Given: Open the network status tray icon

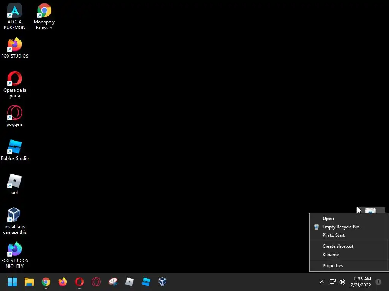Looking at the screenshot, I should (x=332, y=282).
